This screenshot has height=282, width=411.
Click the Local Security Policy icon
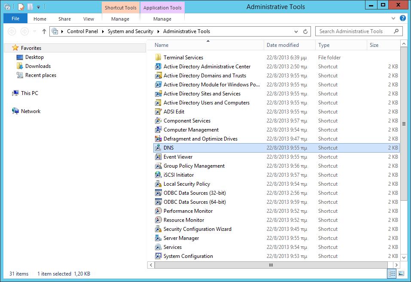click(x=158, y=184)
